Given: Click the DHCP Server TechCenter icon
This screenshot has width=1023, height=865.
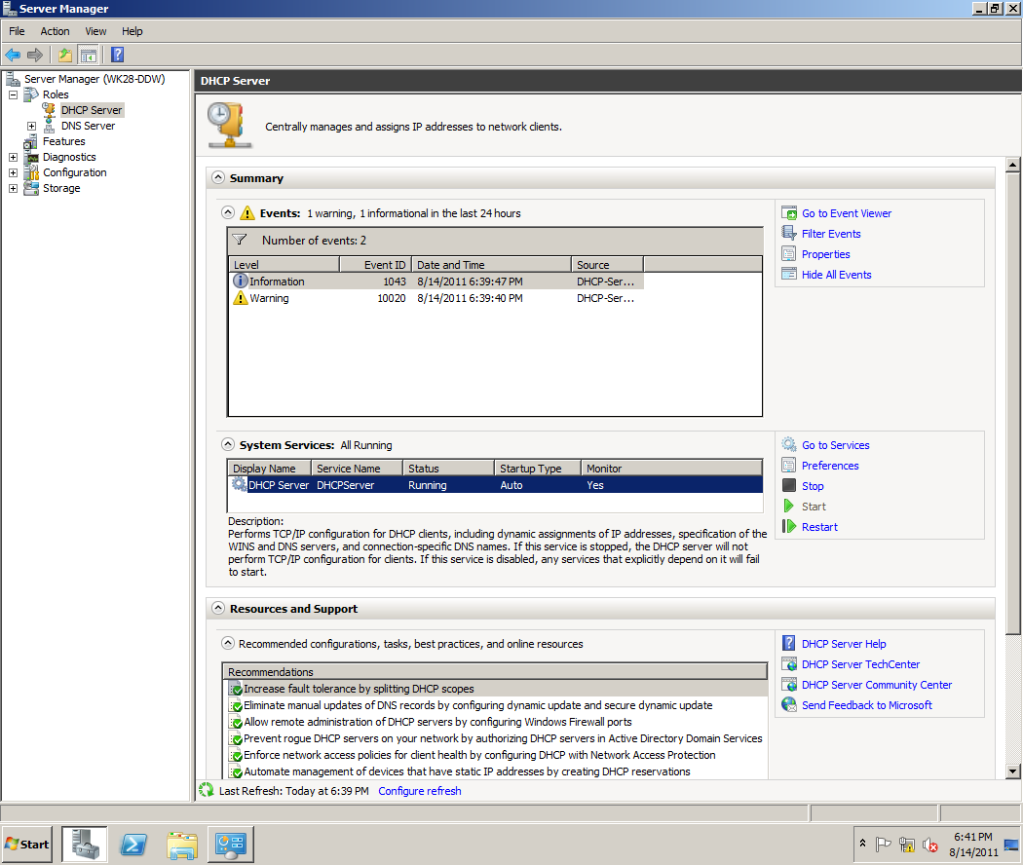Looking at the screenshot, I should (789, 663).
